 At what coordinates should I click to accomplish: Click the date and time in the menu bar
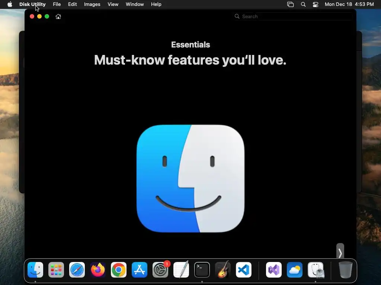coord(349,4)
